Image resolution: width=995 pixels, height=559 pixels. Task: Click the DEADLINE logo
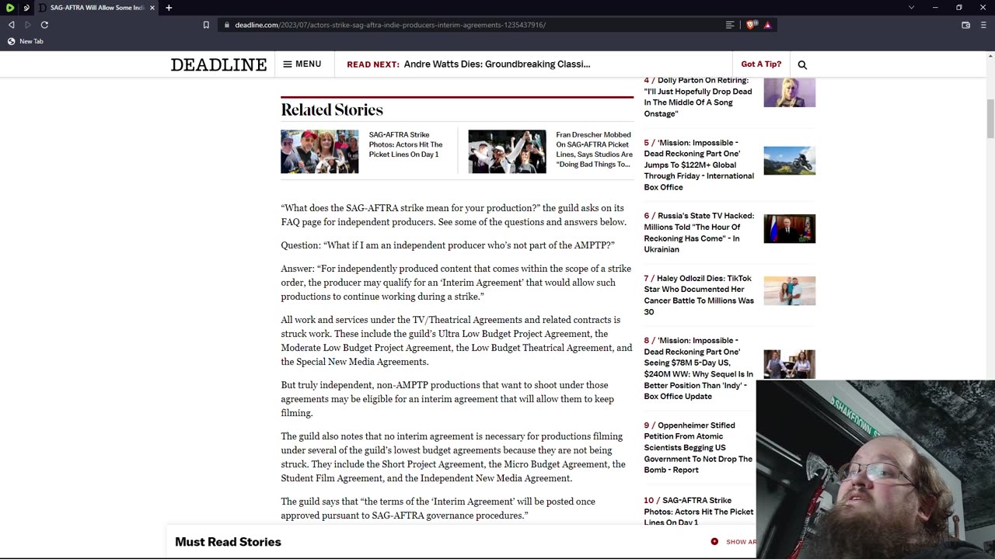218,64
